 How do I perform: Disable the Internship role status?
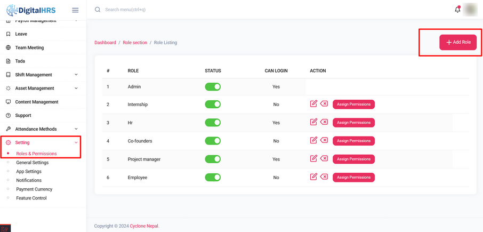[x=213, y=105]
